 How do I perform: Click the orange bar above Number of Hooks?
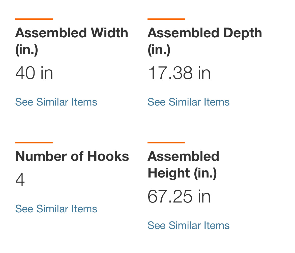[x=34, y=143]
